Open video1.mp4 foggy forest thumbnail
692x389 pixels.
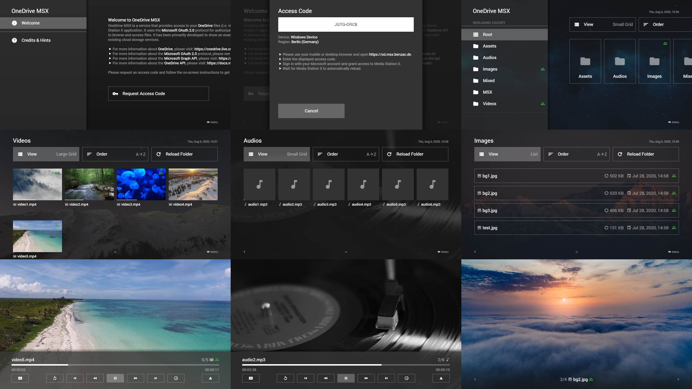coord(37,184)
